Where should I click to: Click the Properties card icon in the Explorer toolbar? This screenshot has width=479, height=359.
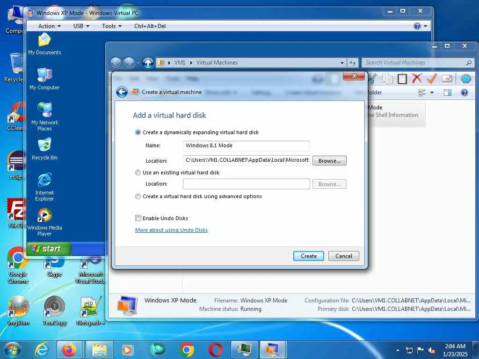click(x=447, y=79)
